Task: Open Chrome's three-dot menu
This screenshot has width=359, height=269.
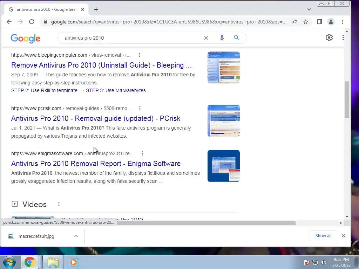Action: coord(342,22)
